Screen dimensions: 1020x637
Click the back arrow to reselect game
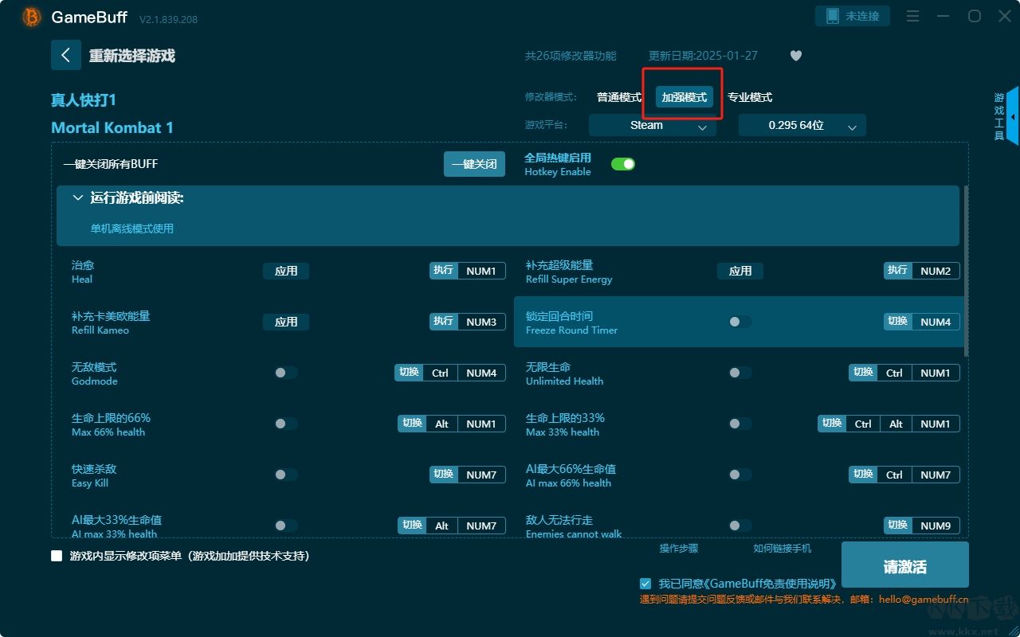(x=65, y=55)
